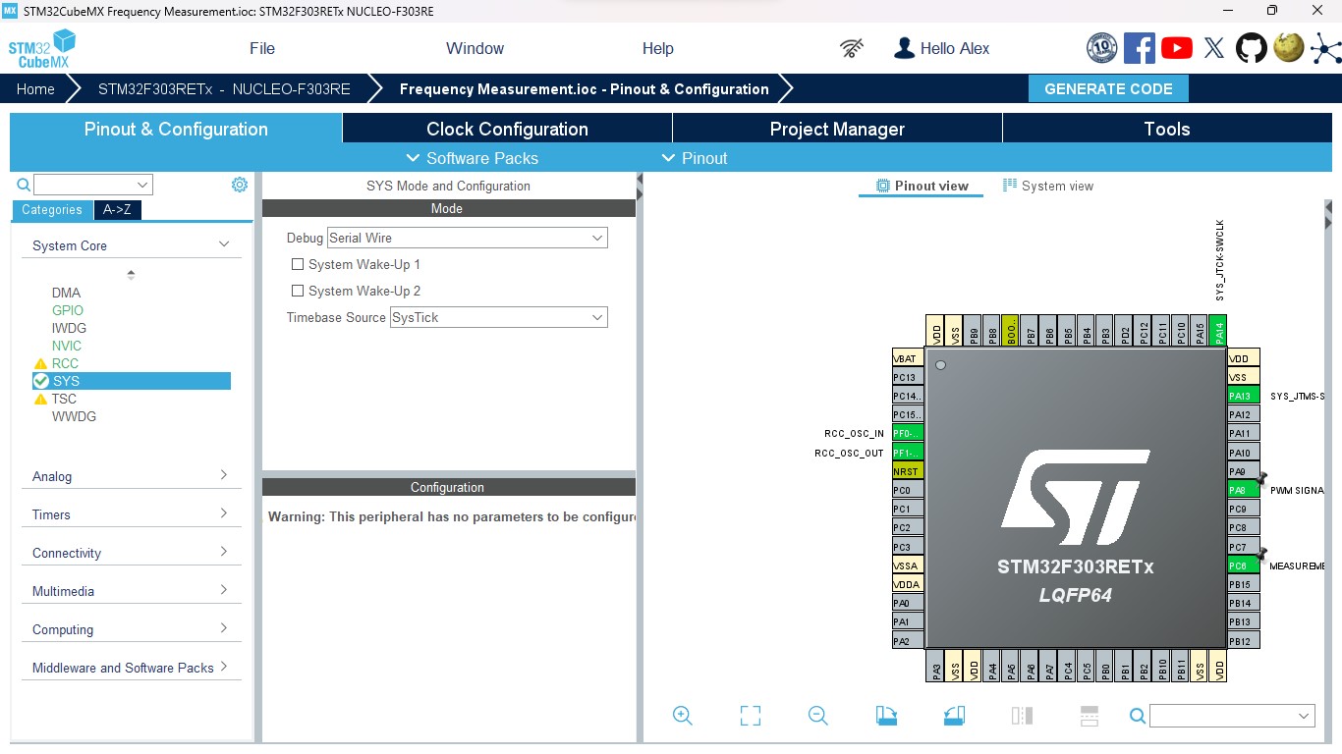Click the PA8 pin on the chip
This screenshot has height=754, width=1342.
[1243, 490]
